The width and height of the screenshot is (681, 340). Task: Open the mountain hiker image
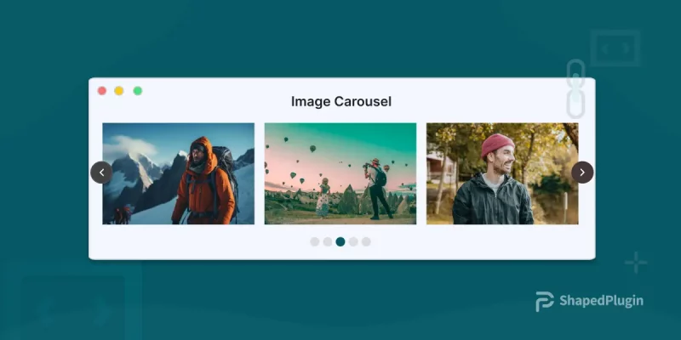178,173
